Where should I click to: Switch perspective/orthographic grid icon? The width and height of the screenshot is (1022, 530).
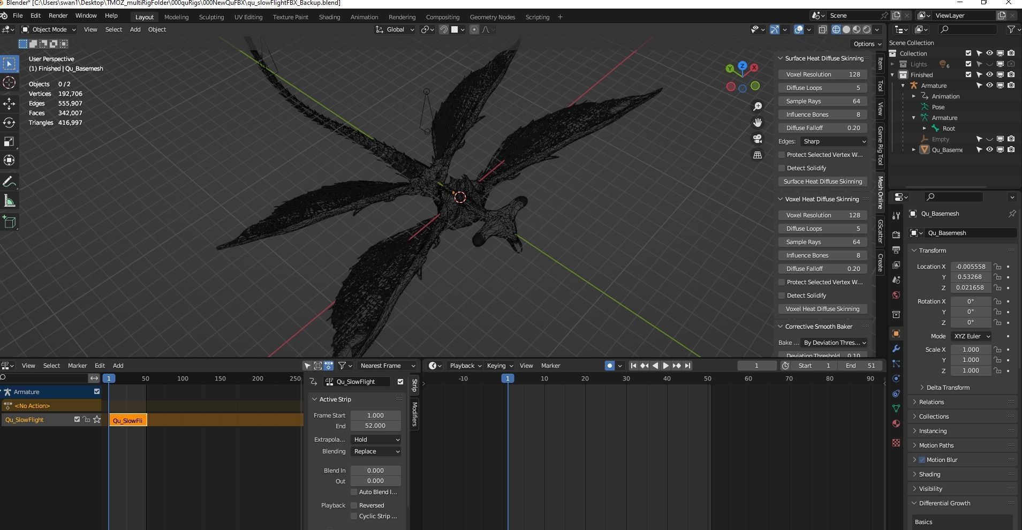[758, 155]
